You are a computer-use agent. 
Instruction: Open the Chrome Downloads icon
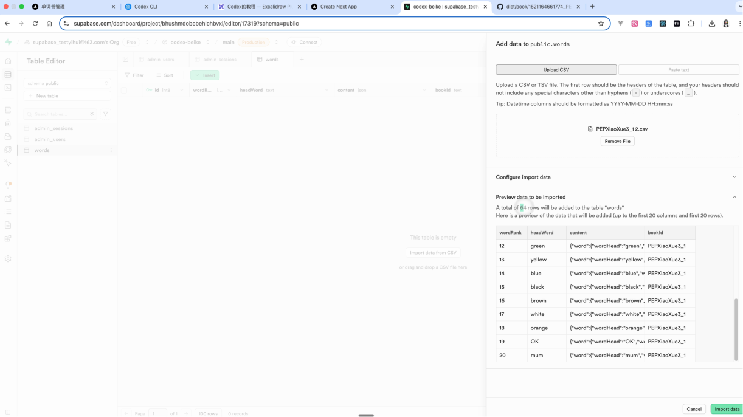(711, 24)
